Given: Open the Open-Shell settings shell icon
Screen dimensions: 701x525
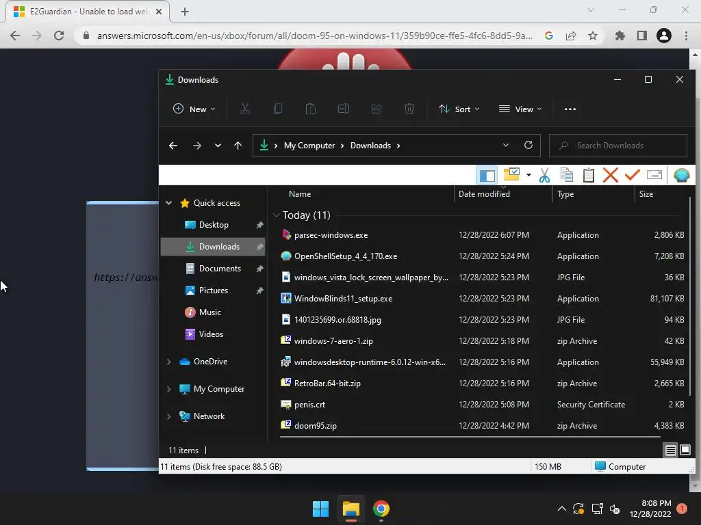Looking at the screenshot, I should point(681,175).
